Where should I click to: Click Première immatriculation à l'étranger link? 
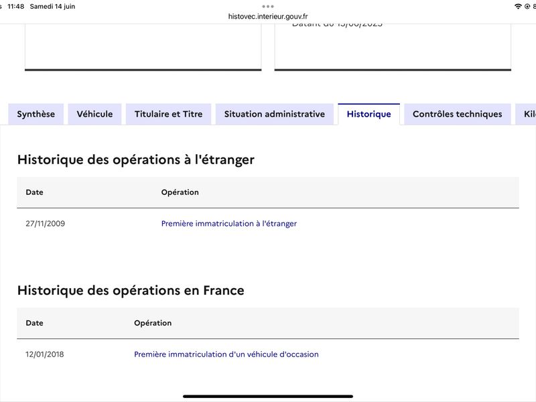(x=229, y=224)
